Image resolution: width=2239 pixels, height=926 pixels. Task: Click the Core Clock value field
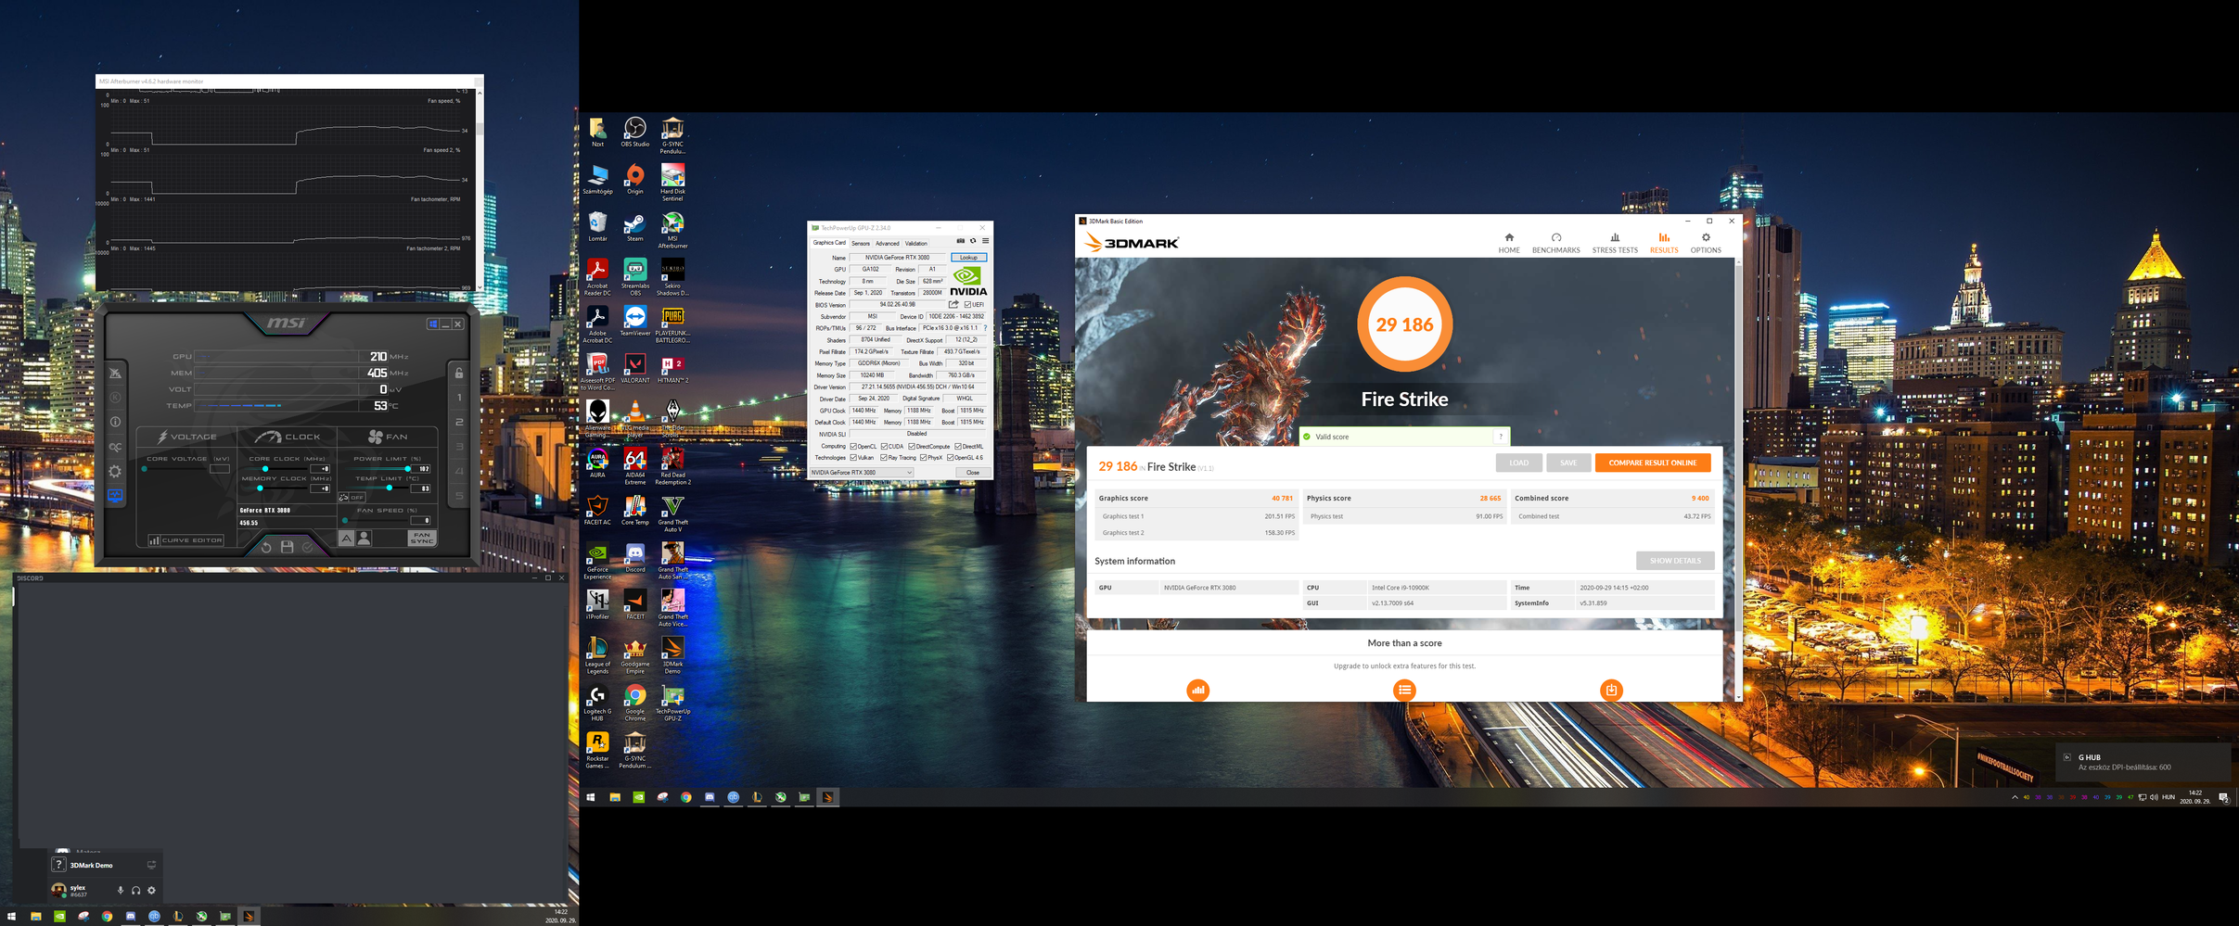(320, 468)
